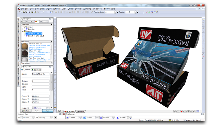The width and height of the screenshot is (222, 125).
Task: Click the Name field in Entity Inspector
Action: 41,74
